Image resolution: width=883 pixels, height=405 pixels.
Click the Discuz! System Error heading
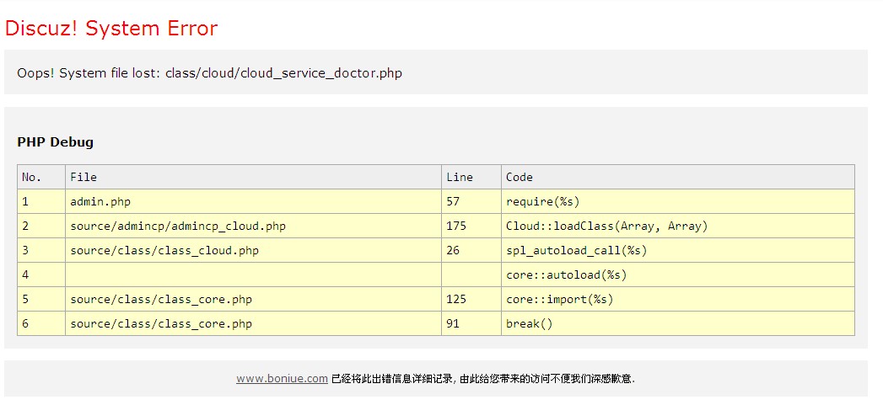click(x=111, y=28)
